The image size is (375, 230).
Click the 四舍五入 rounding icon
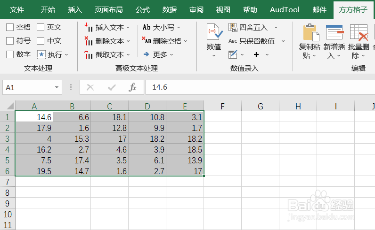point(233,27)
